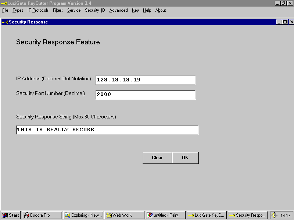Image resolution: width=294 pixels, height=220 pixels.
Task: Select Security Response taskbar button
Action: pos(248,215)
